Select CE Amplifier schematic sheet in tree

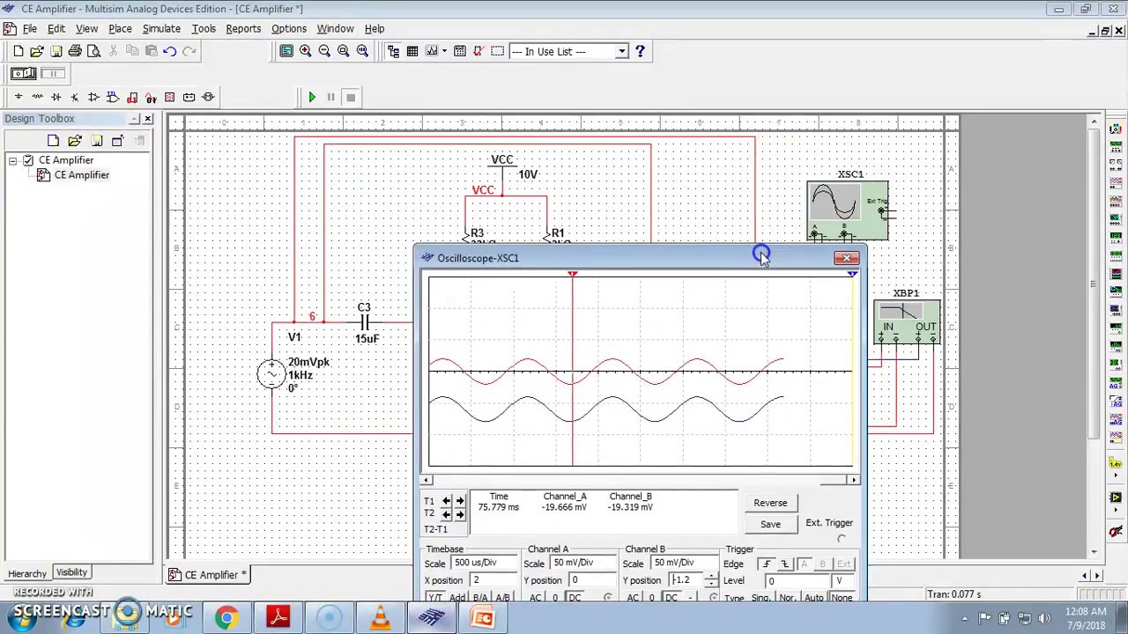tap(81, 175)
